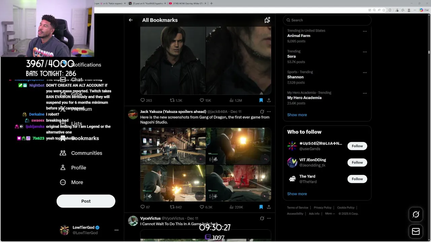Like Jack Yakuza's post showing 6.3K likes
The width and height of the screenshot is (431, 242).
pyautogui.click(x=206, y=207)
